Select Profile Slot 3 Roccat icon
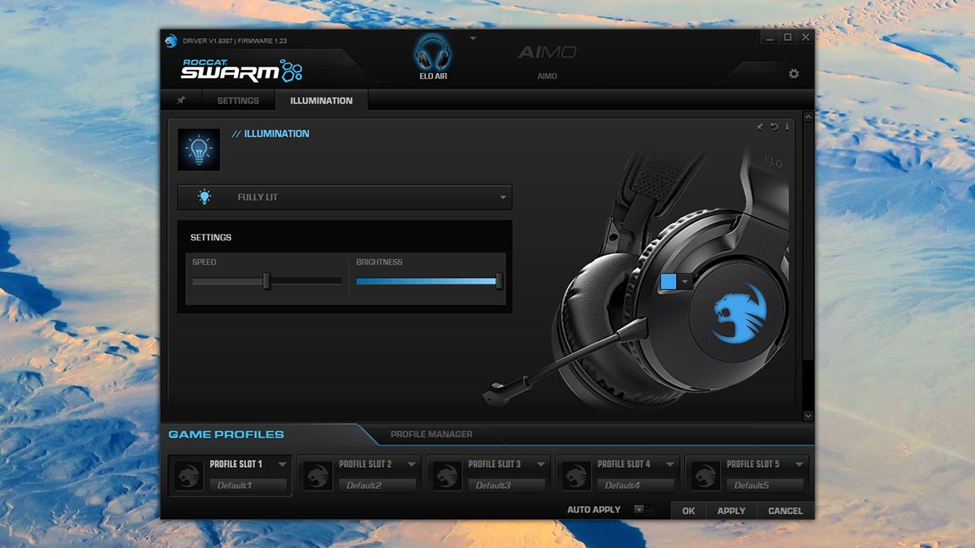 [447, 476]
